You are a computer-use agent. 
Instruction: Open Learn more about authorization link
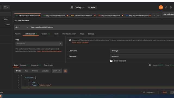point(49,51)
